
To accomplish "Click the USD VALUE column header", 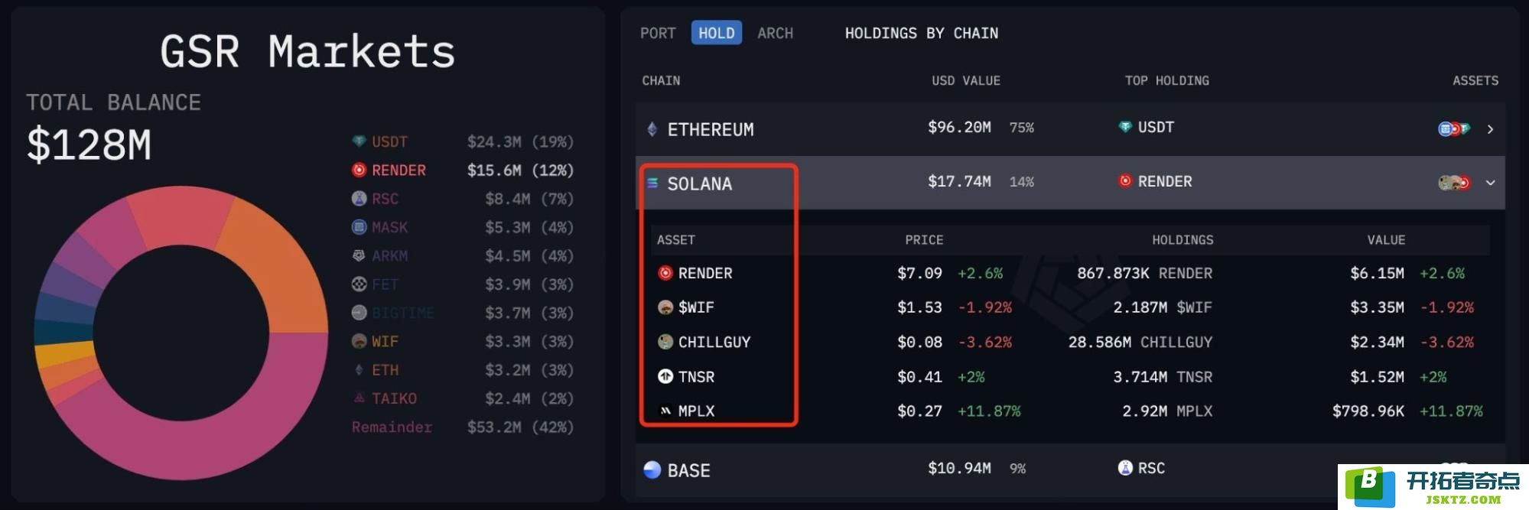I will pos(965,80).
